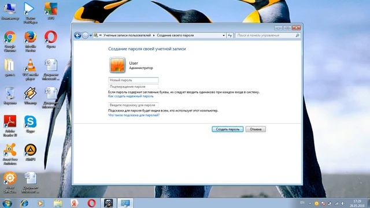The height and width of the screenshot is (208, 370).
Task: Launch Winamp from the desktop
Action: (x=31, y=96)
